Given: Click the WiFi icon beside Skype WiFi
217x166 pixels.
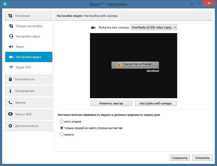Looking at the screenshot, I should (11, 67).
